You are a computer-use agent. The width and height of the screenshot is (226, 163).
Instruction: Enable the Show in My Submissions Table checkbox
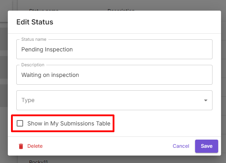20,123
